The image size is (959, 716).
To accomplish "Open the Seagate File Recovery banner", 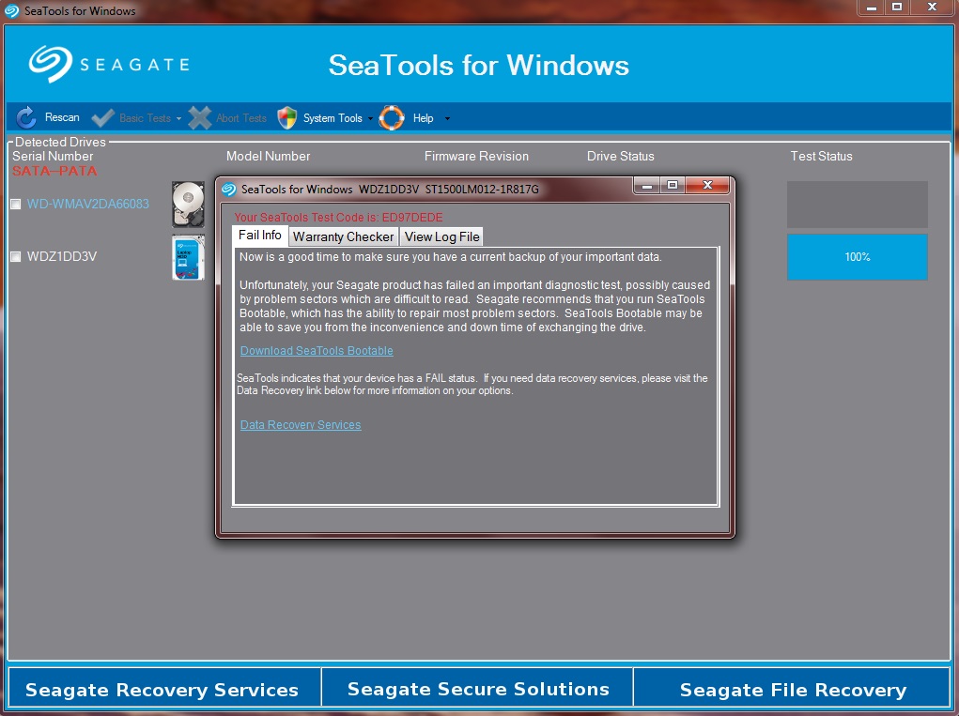I will tap(793, 690).
